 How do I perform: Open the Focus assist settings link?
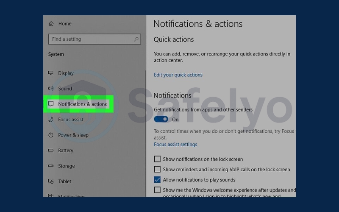[175, 144]
